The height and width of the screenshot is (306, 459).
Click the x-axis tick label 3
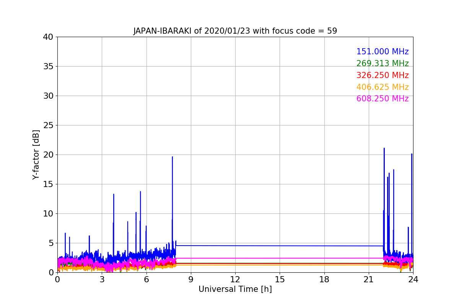click(x=102, y=280)
